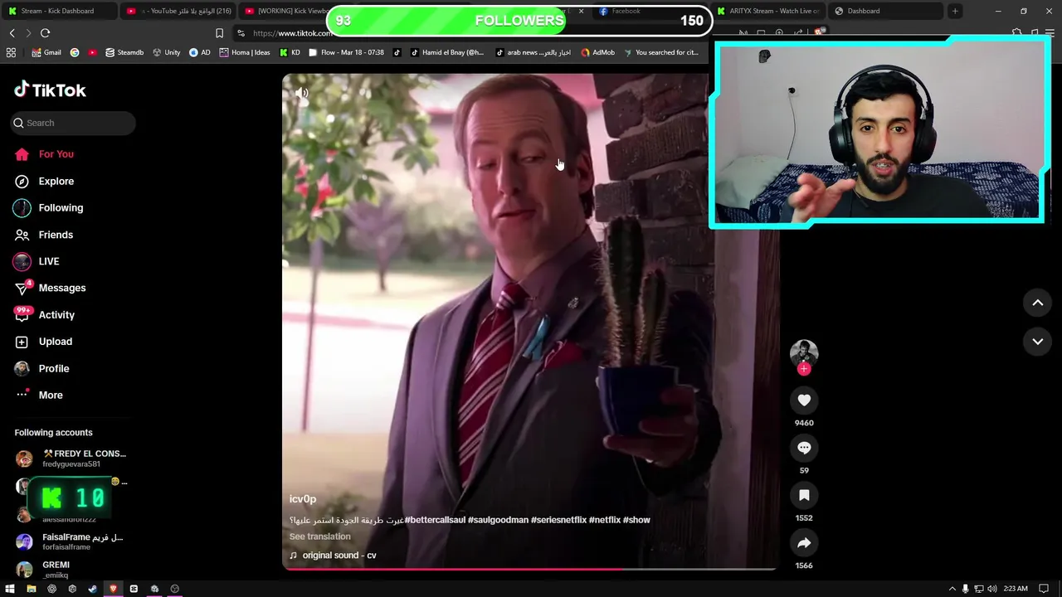Open the #seriesnetflix hashtag
Viewport: 1062px width, 597px height.
(558, 520)
